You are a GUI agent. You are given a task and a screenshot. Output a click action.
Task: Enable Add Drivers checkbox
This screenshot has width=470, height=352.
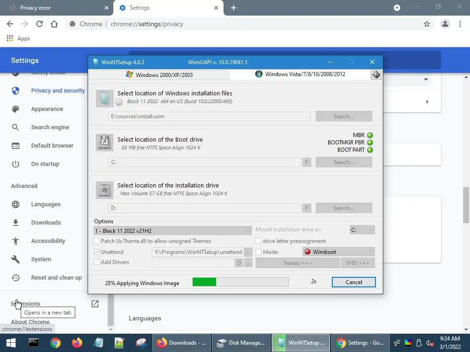[97, 262]
